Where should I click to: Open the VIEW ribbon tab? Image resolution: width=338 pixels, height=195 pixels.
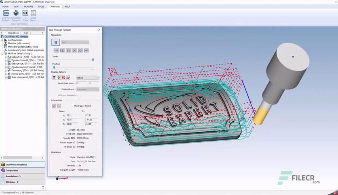16,7
